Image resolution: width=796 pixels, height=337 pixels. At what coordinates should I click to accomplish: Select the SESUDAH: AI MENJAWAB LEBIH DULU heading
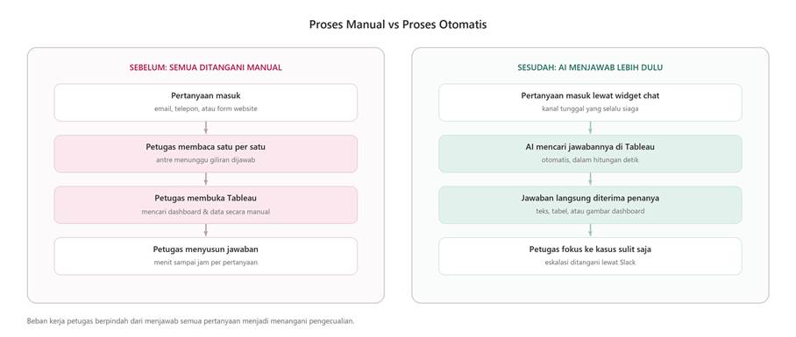[590, 67]
